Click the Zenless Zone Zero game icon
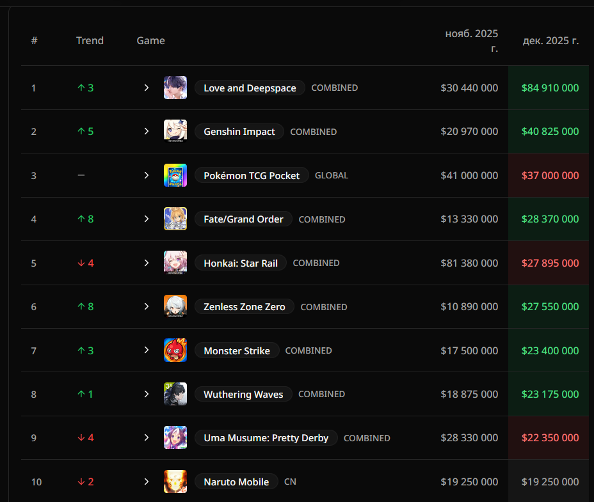594x502 pixels. coord(175,306)
